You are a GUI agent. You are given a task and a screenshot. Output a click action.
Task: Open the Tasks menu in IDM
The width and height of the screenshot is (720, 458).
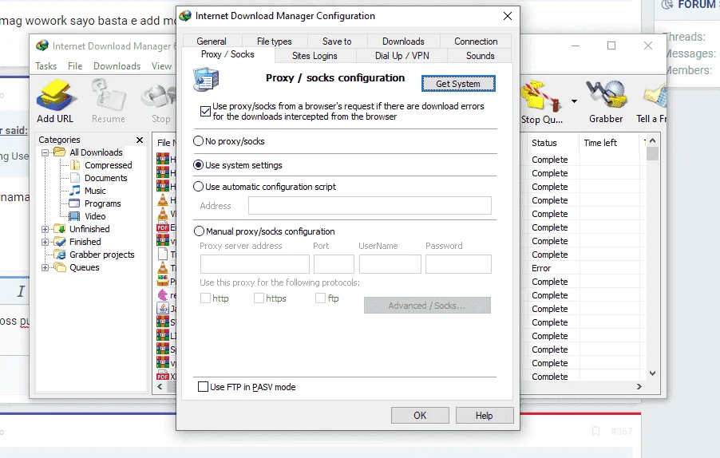point(46,66)
